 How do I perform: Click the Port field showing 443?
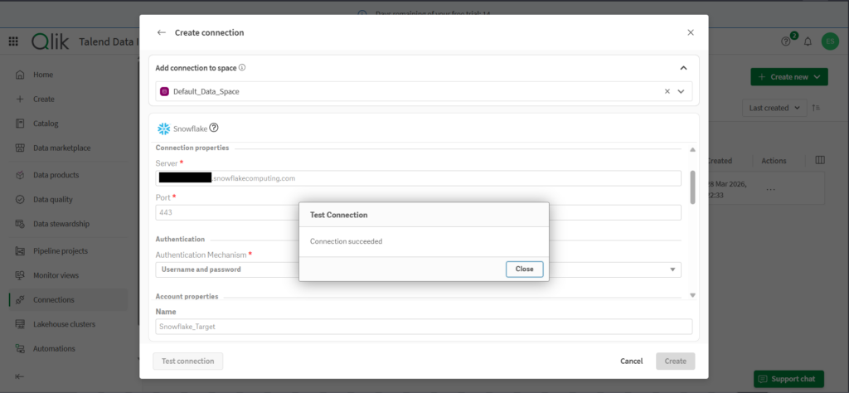tap(418, 212)
